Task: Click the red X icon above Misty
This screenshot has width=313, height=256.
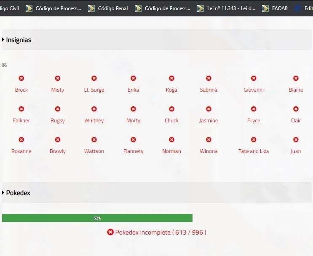Action: pyautogui.click(x=58, y=78)
